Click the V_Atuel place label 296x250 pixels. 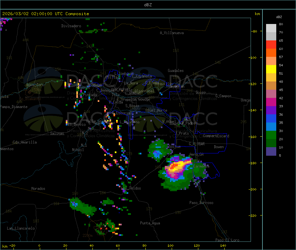click(169, 122)
